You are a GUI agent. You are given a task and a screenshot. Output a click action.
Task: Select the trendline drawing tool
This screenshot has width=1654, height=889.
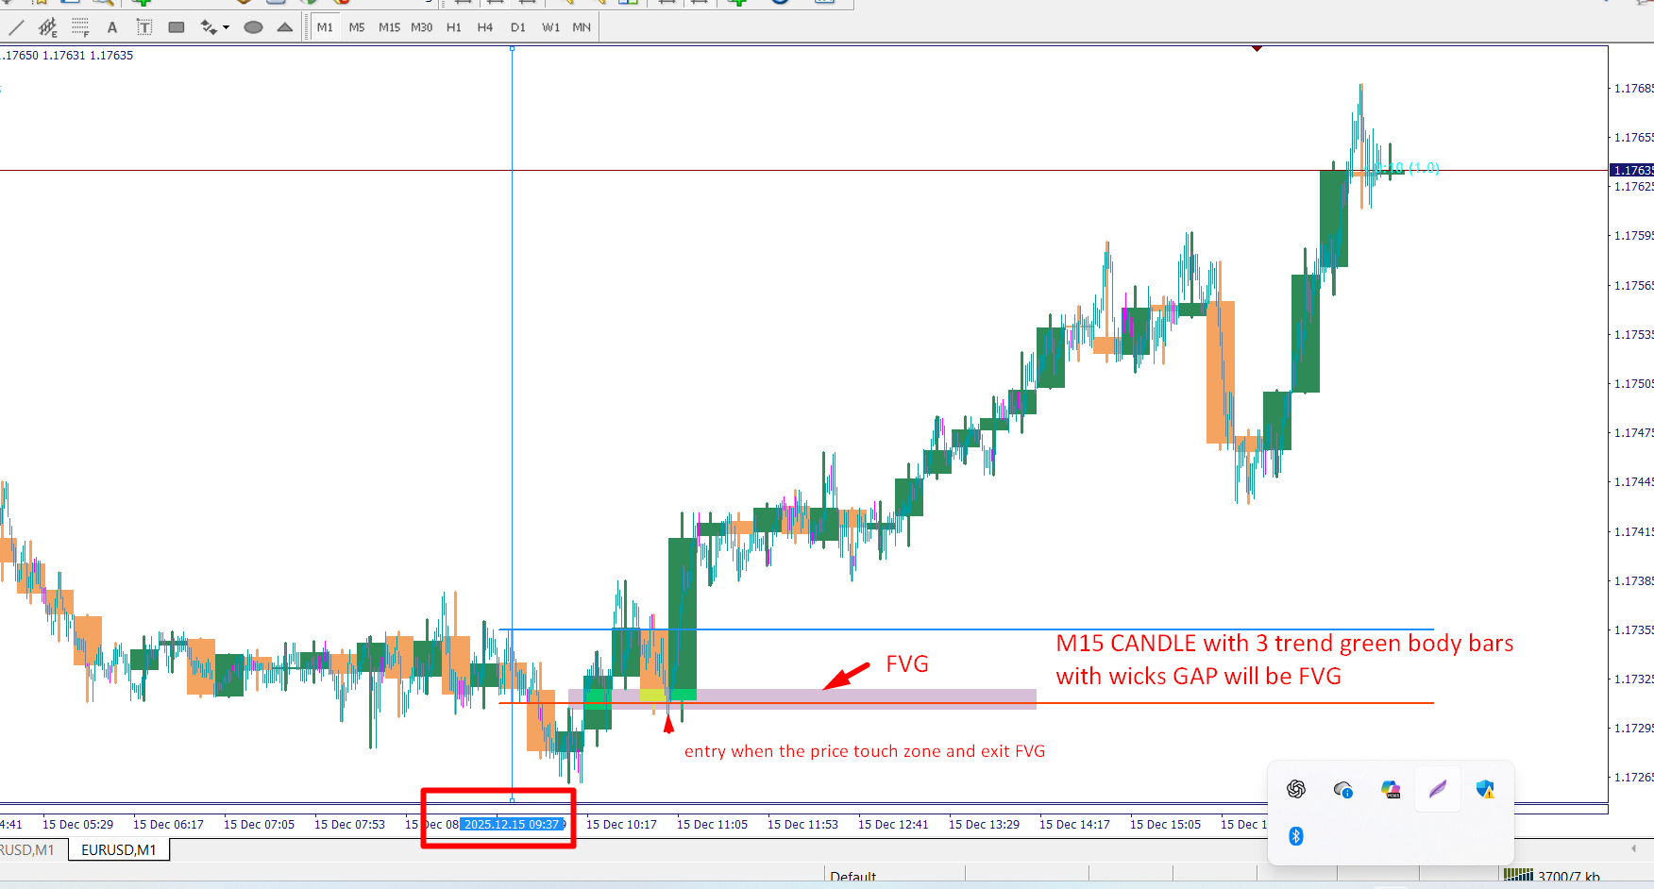tap(16, 27)
